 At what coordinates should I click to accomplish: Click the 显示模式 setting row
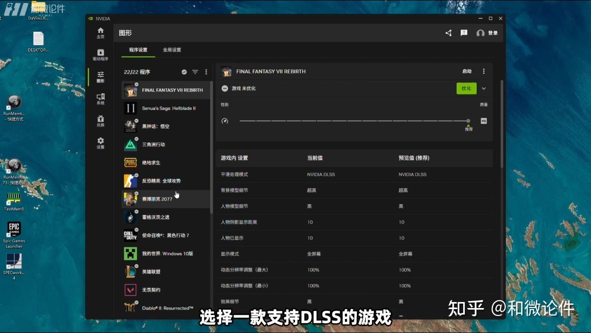click(x=354, y=254)
